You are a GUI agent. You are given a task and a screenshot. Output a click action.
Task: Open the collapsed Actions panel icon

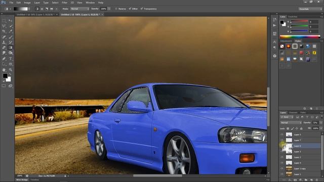[274, 25]
